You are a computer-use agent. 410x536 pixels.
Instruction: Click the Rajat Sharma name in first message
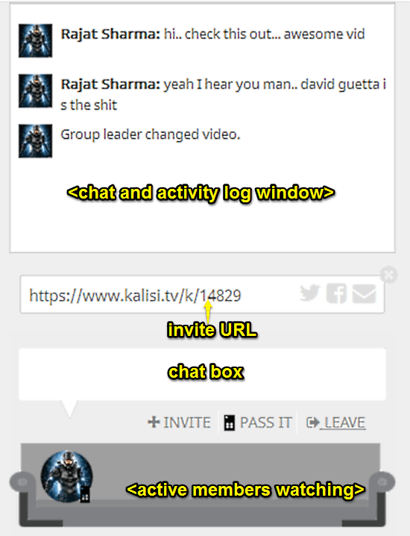110,34
